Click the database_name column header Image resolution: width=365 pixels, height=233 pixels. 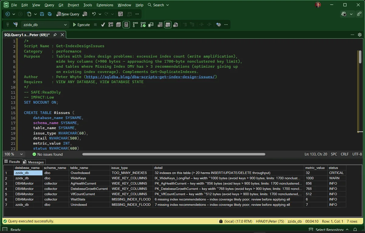click(28, 168)
